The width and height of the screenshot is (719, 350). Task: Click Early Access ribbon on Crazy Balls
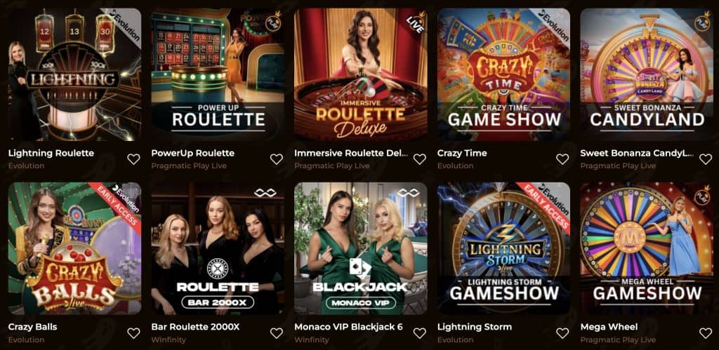pyautogui.click(x=115, y=206)
